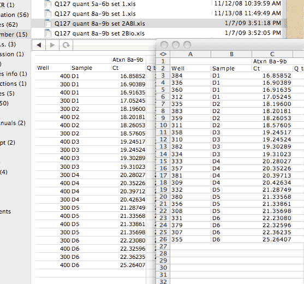Select row 30 header in spreadsheet

click(163, 268)
